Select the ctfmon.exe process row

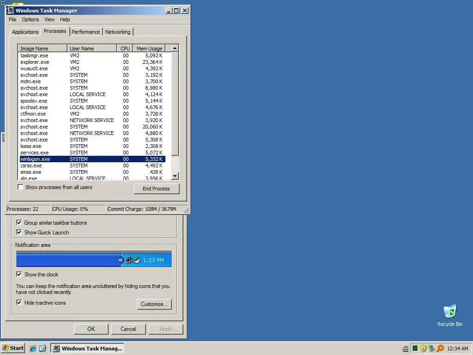(92, 114)
